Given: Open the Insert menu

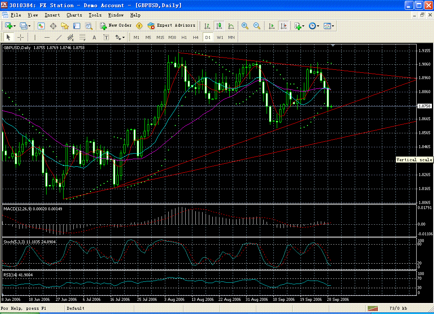Looking at the screenshot, I should [x=52, y=15].
